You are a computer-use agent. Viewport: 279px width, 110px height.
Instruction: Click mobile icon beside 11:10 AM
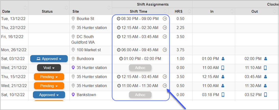(265, 68)
